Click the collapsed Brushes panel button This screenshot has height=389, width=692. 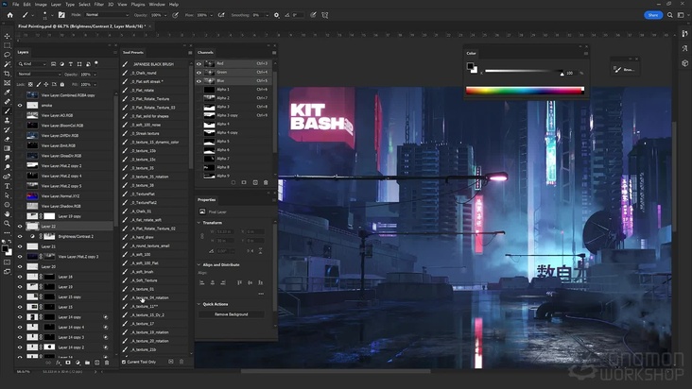[624, 69]
